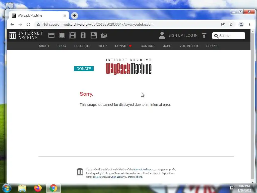
Task: Go back with the browser back arrow
Action: tap(12, 24)
